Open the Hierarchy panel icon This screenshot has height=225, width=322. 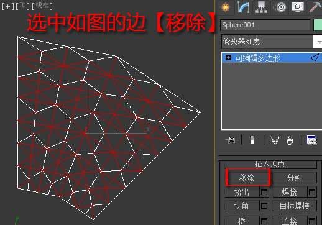261,7
